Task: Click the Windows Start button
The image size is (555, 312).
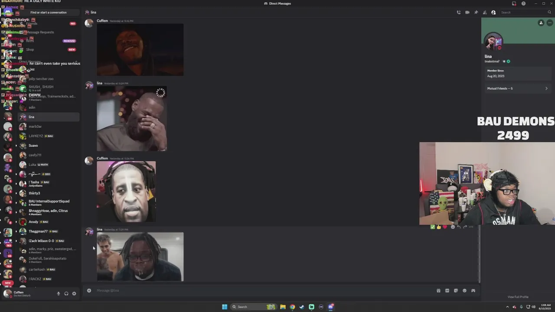Action: [x=225, y=307]
